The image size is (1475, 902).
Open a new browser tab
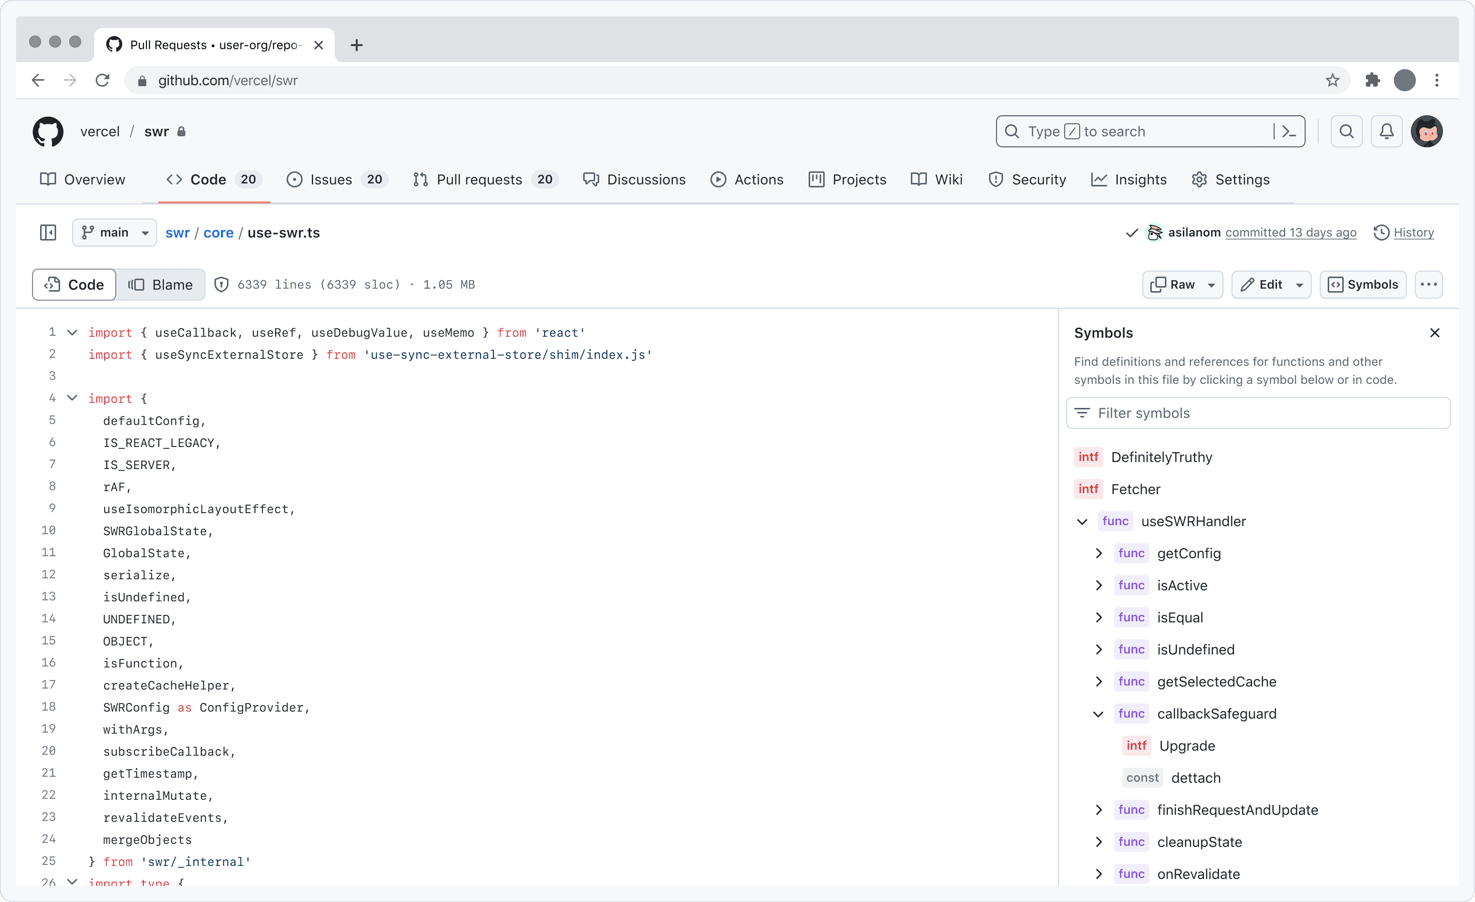(x=356, y=45)
